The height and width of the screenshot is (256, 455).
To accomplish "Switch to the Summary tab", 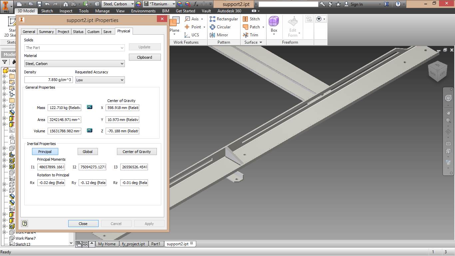I will 46,32.
